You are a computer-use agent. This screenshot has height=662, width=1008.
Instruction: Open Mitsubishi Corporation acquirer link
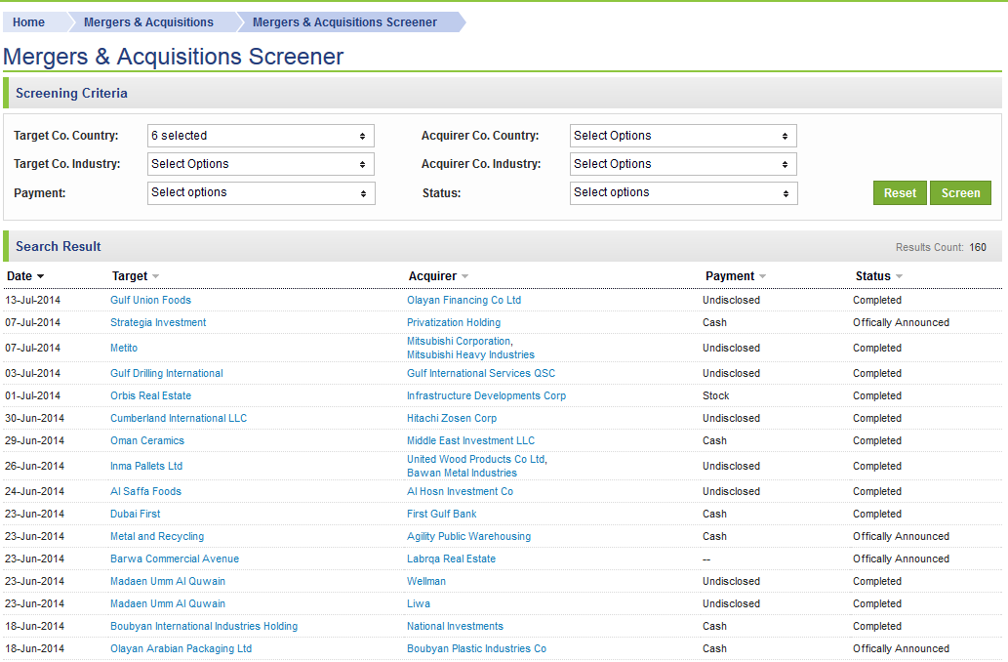460,341
